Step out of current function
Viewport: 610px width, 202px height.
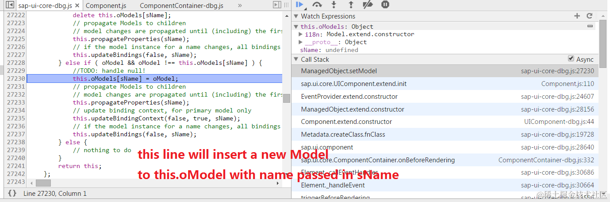[351, 5]
